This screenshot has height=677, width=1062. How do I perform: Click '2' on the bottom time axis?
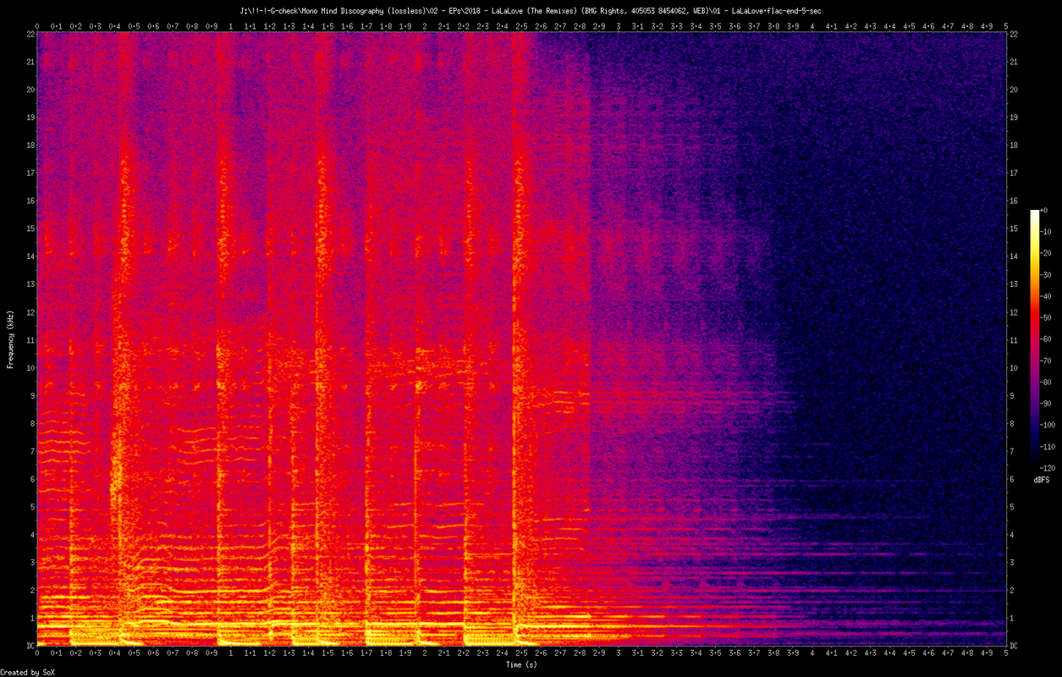tap(425, 653)
